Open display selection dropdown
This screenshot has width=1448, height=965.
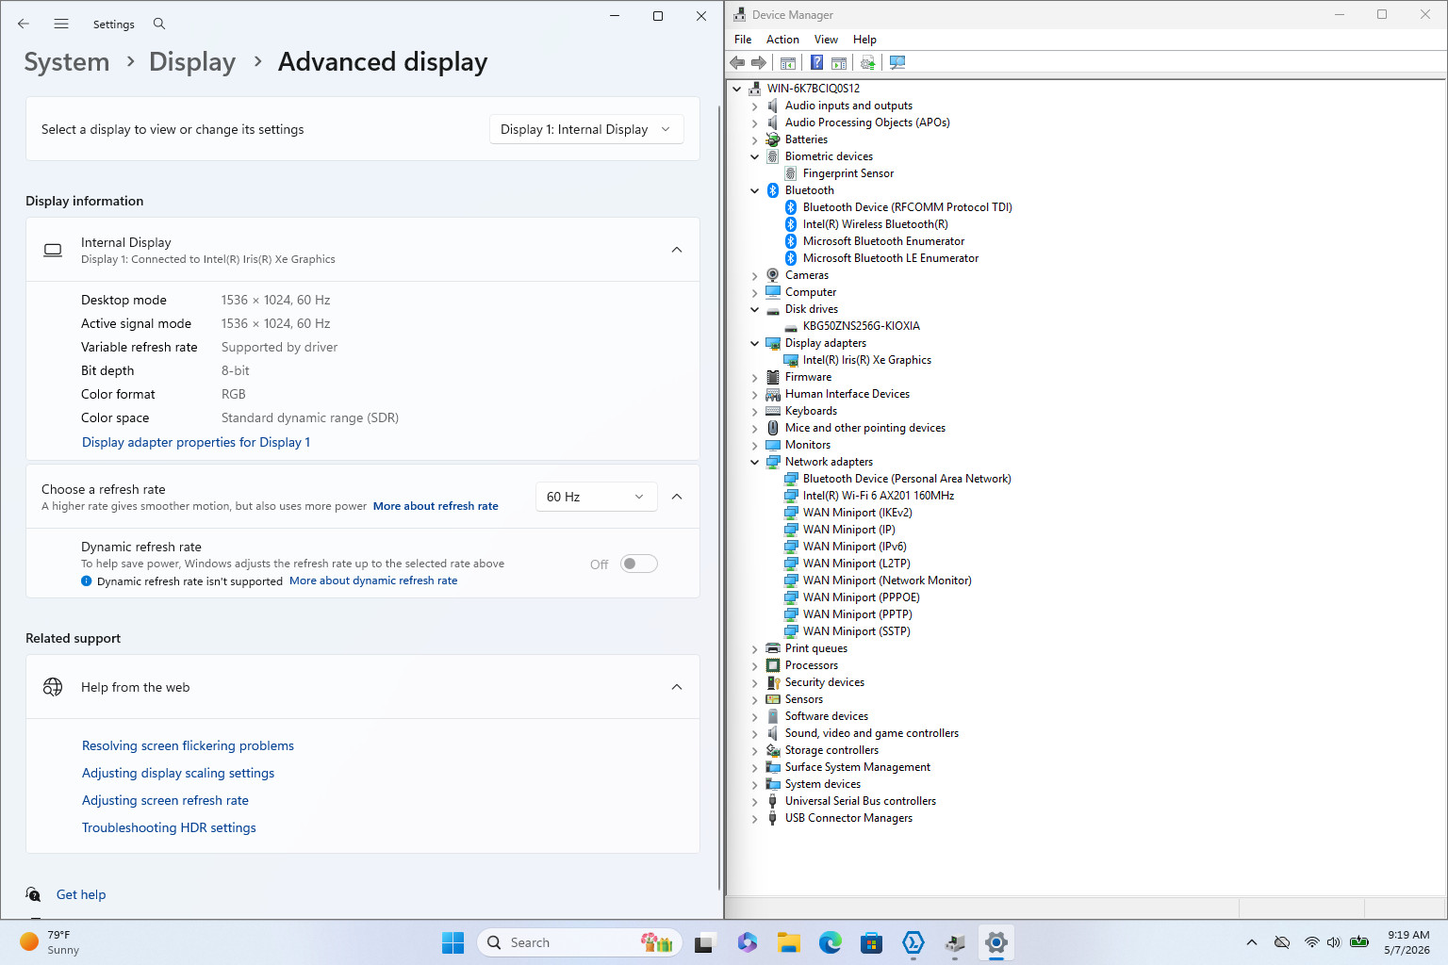(586, 129)
